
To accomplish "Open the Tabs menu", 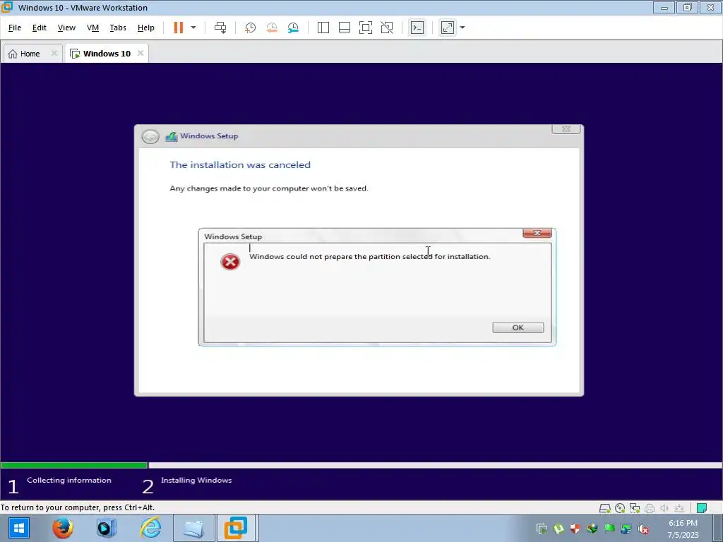I will [x=118, y=28].
